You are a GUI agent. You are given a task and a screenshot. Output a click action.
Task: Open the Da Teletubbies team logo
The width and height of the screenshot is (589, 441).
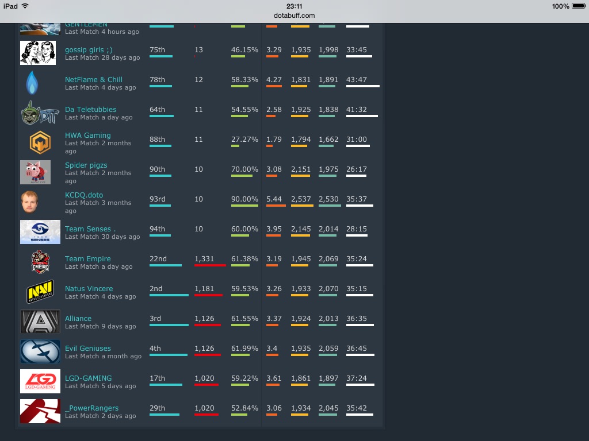40,113
